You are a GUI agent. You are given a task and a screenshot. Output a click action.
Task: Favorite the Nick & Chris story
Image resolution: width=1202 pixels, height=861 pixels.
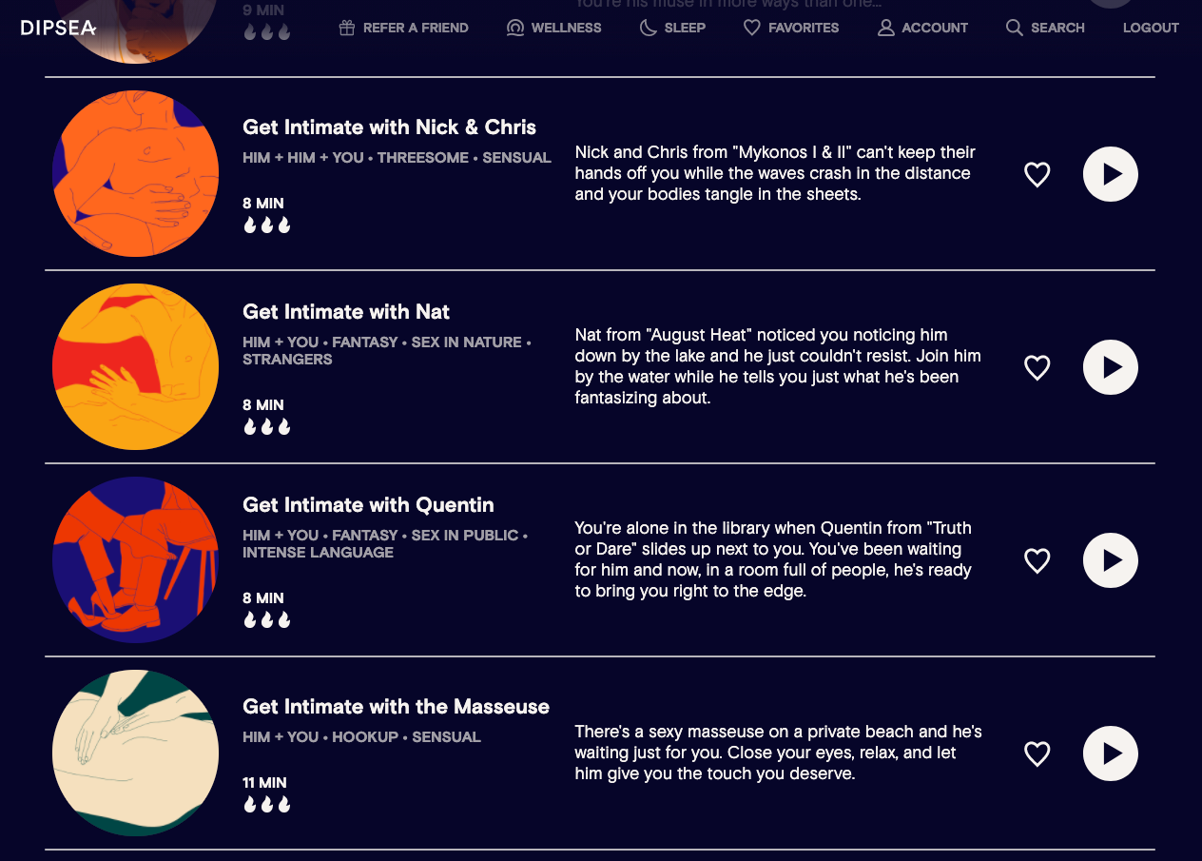click(1037, 174)
